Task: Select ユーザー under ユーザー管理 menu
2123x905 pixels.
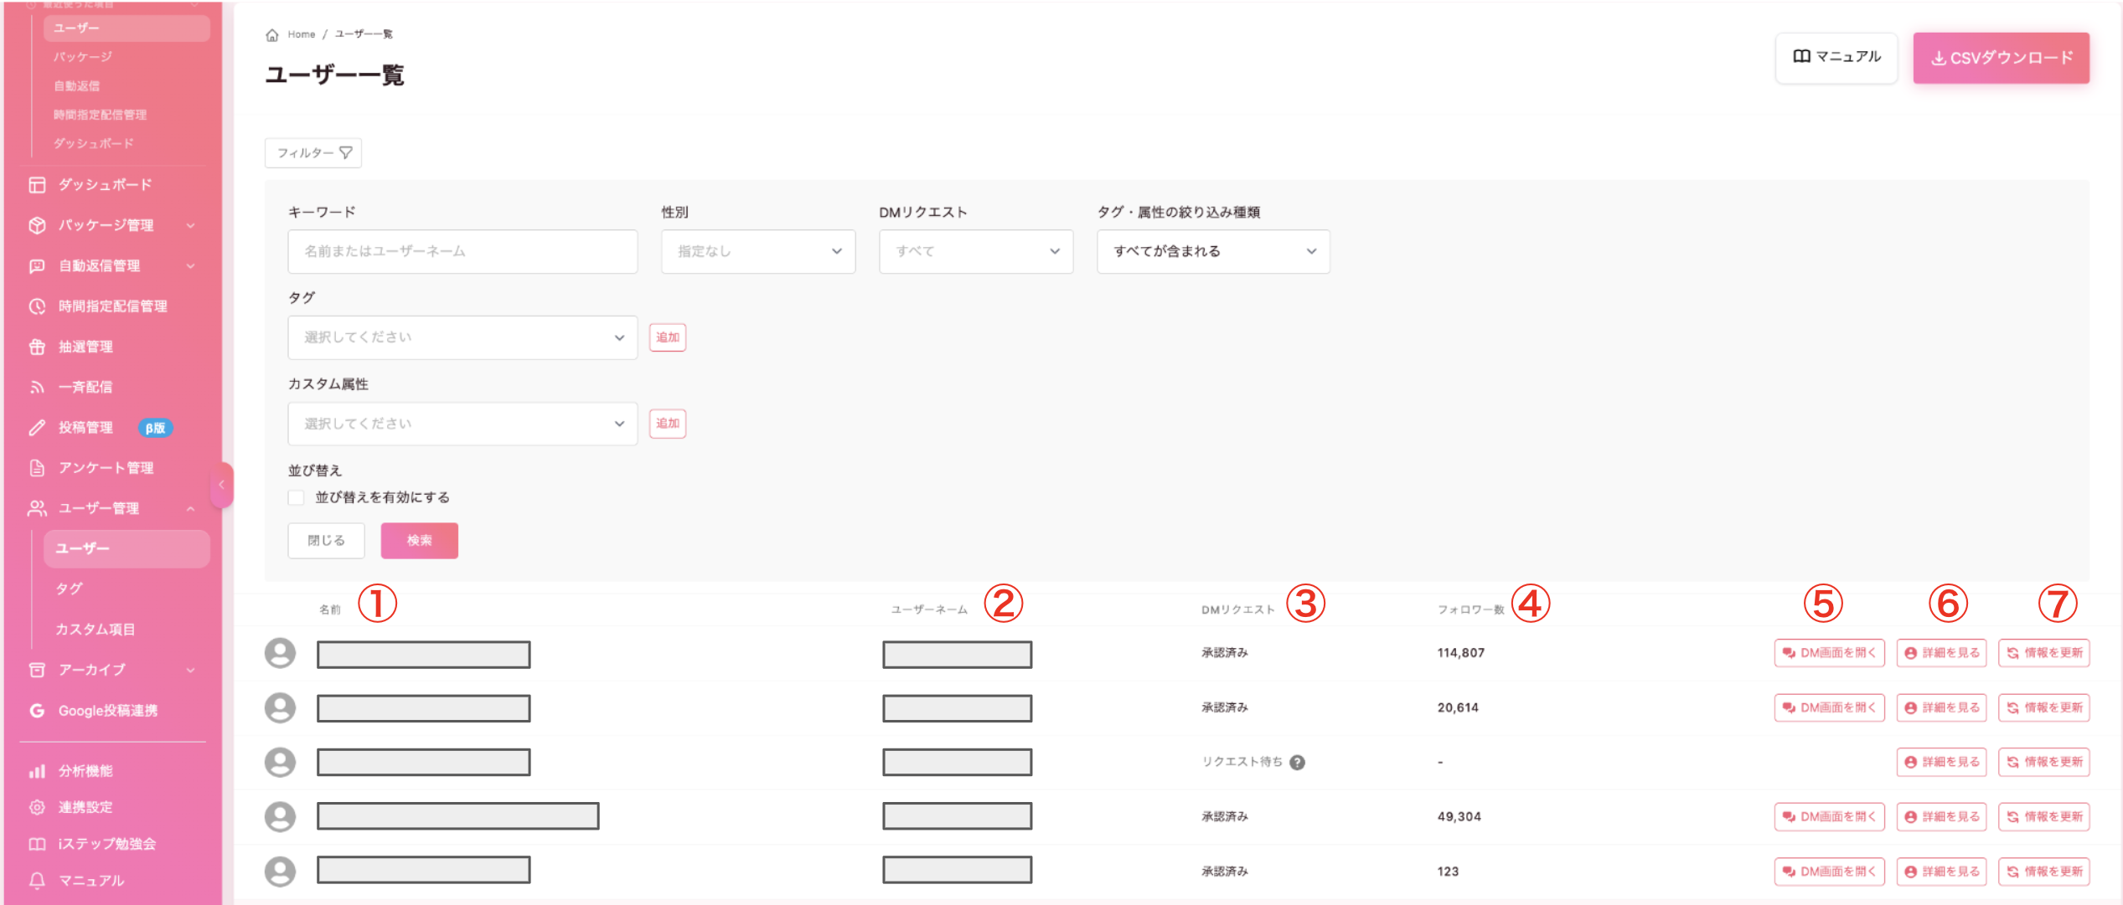Action: click(x=127, y=548)
